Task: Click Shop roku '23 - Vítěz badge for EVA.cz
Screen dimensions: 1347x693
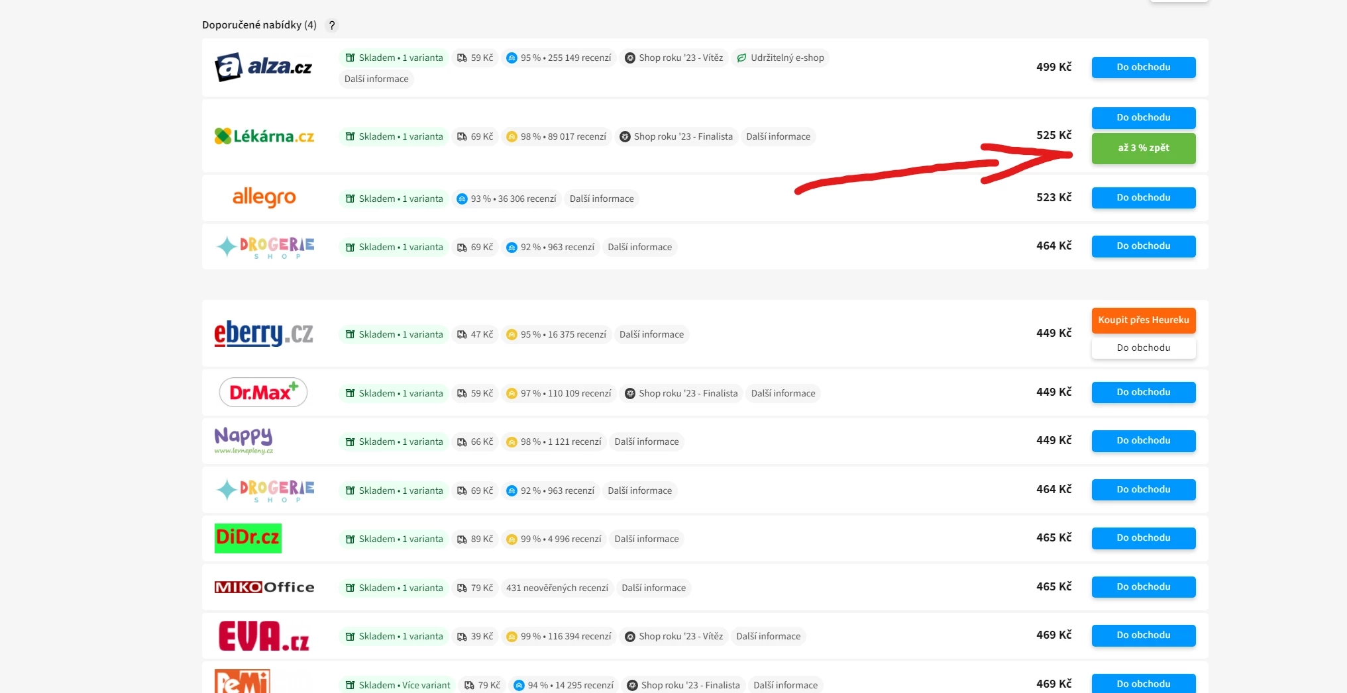Action: (674, 636)
